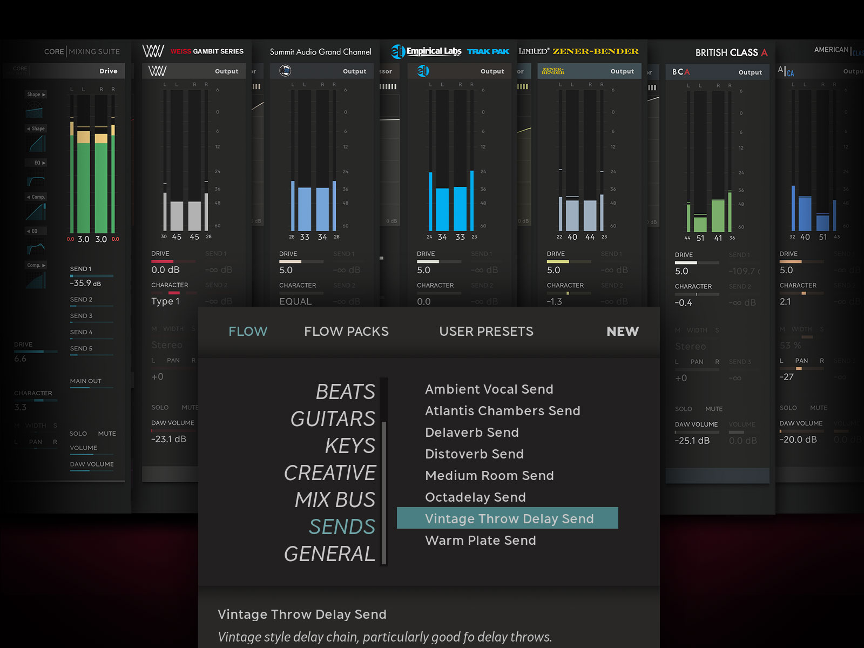Mute the British Class A channel
The image size is (864, 648).
point(713,409)
